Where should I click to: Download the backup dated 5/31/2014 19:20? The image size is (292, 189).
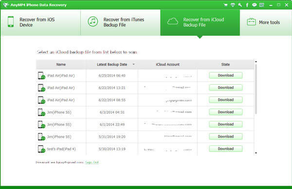point(226,136)
